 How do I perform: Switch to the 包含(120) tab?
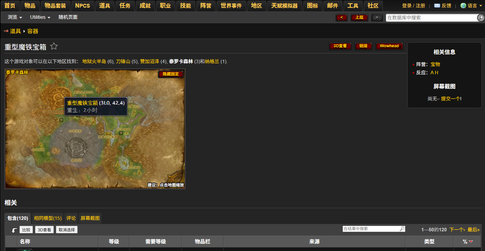(x=18, y=218)
